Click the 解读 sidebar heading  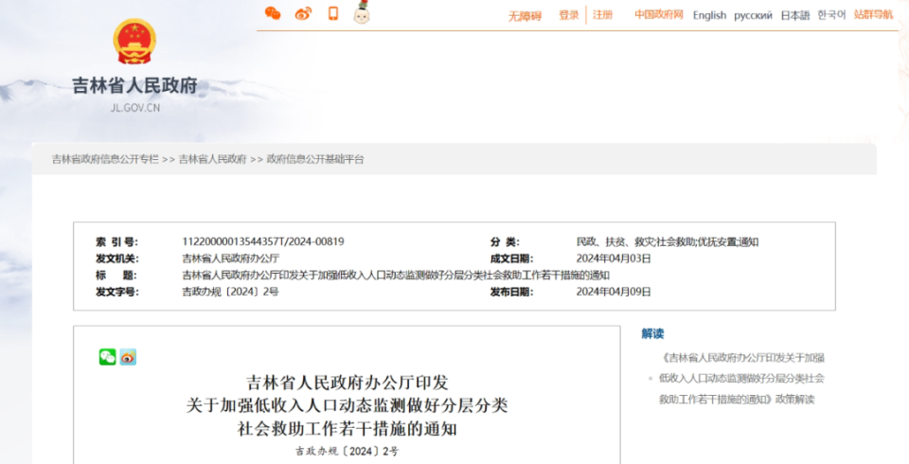point(652,333)
